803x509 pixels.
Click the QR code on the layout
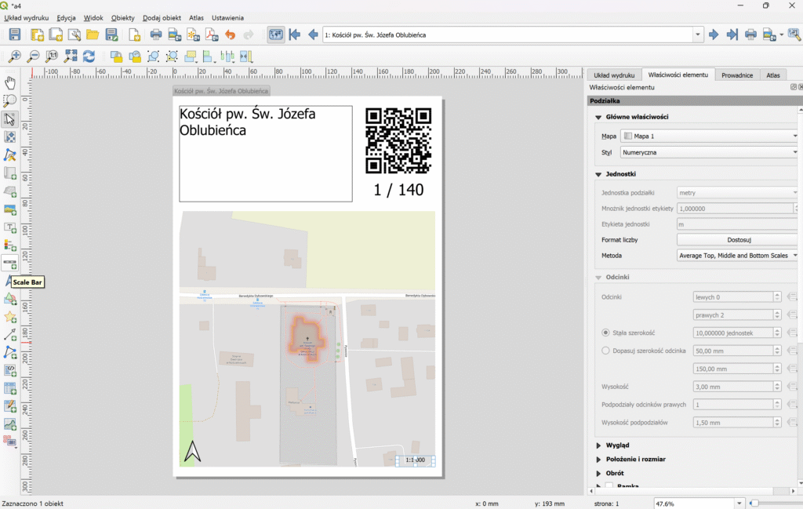point(398,140)
